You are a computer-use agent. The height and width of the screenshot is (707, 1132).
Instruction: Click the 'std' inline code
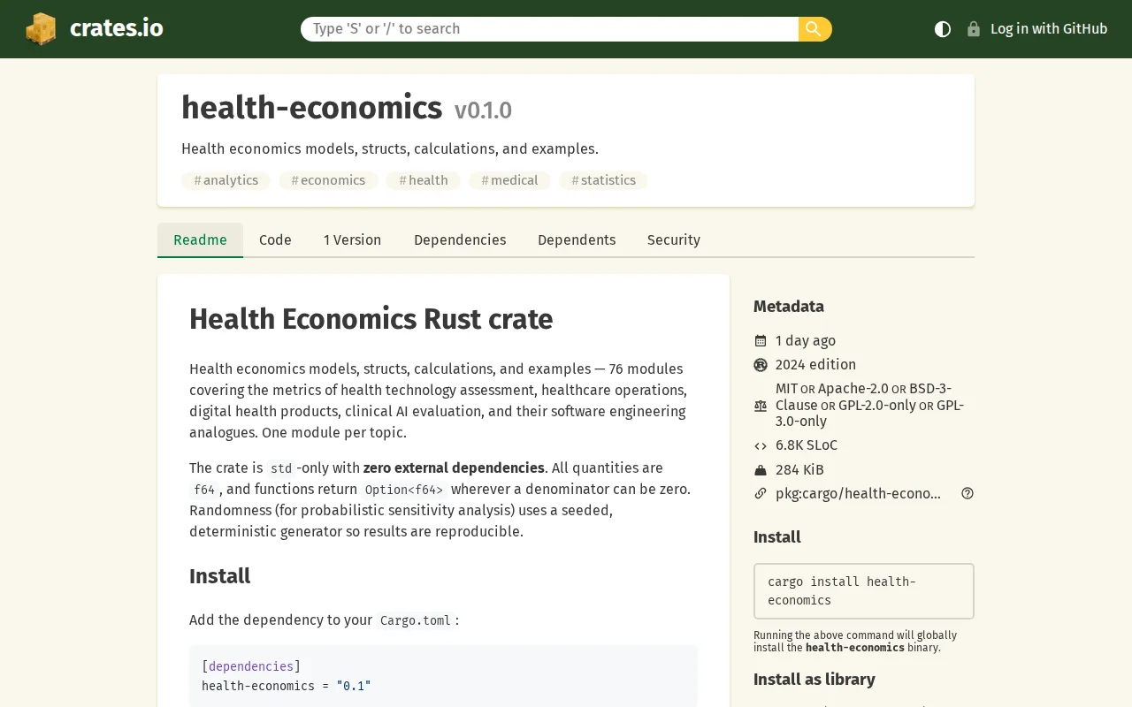(x=281, y=468)
